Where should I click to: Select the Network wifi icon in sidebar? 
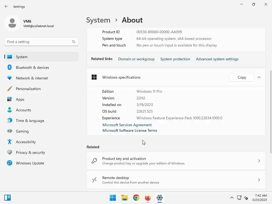10,78
